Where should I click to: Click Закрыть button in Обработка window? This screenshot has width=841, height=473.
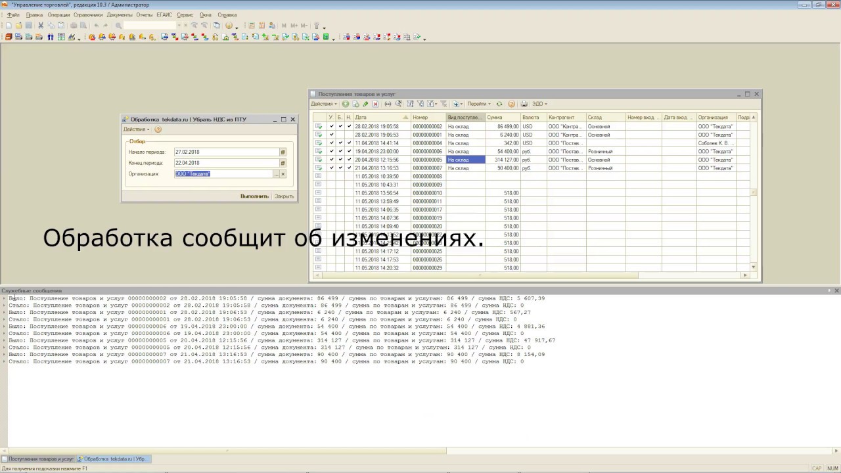point(284,196)
